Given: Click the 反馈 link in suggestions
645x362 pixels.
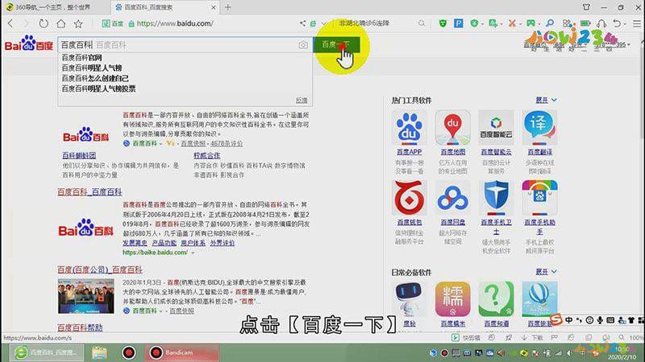Looking at the screenshot, I should point(302,100).
